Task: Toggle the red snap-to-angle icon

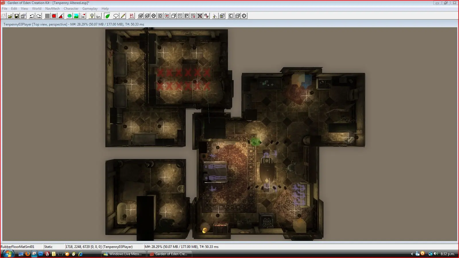Action: [54, 16]
